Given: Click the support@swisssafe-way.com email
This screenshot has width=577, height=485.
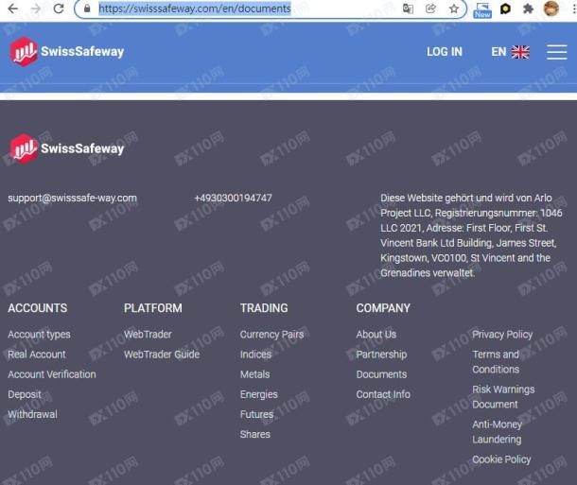Looking at the screenshot, I should coord(72,198).
